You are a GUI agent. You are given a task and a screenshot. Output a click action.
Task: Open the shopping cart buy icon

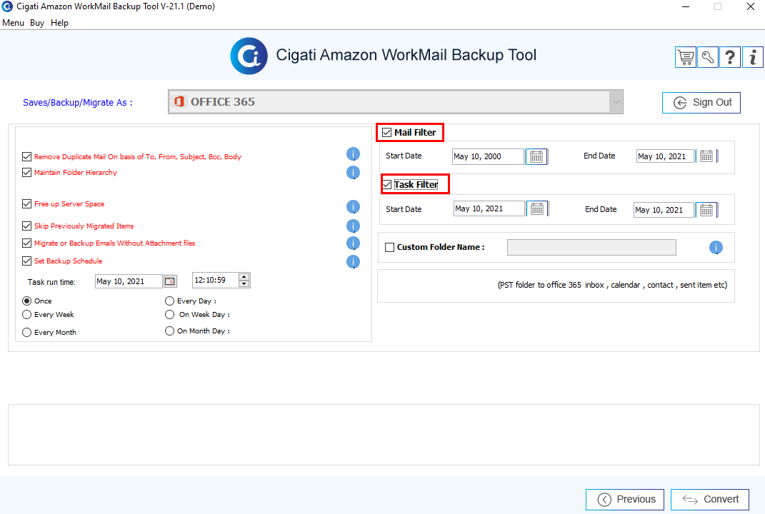pos(686,58)
